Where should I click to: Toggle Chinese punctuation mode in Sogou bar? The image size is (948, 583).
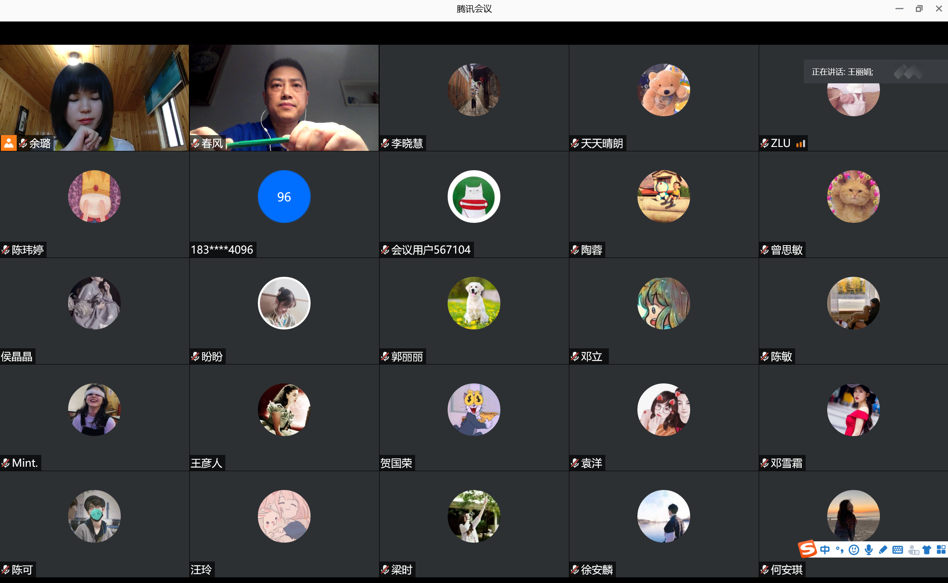[839, 550]
